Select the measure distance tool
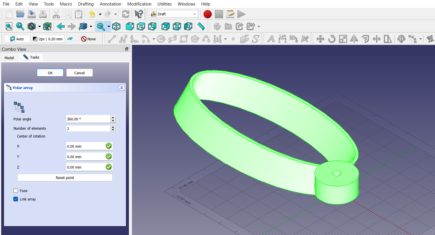This screenshot has height=235, width=435. (201, 26)
